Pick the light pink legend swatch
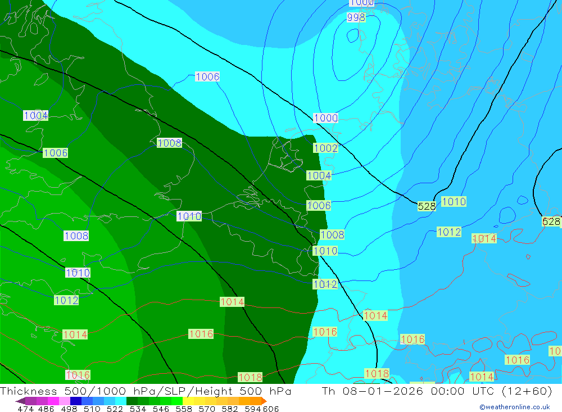 coord(65,401)
